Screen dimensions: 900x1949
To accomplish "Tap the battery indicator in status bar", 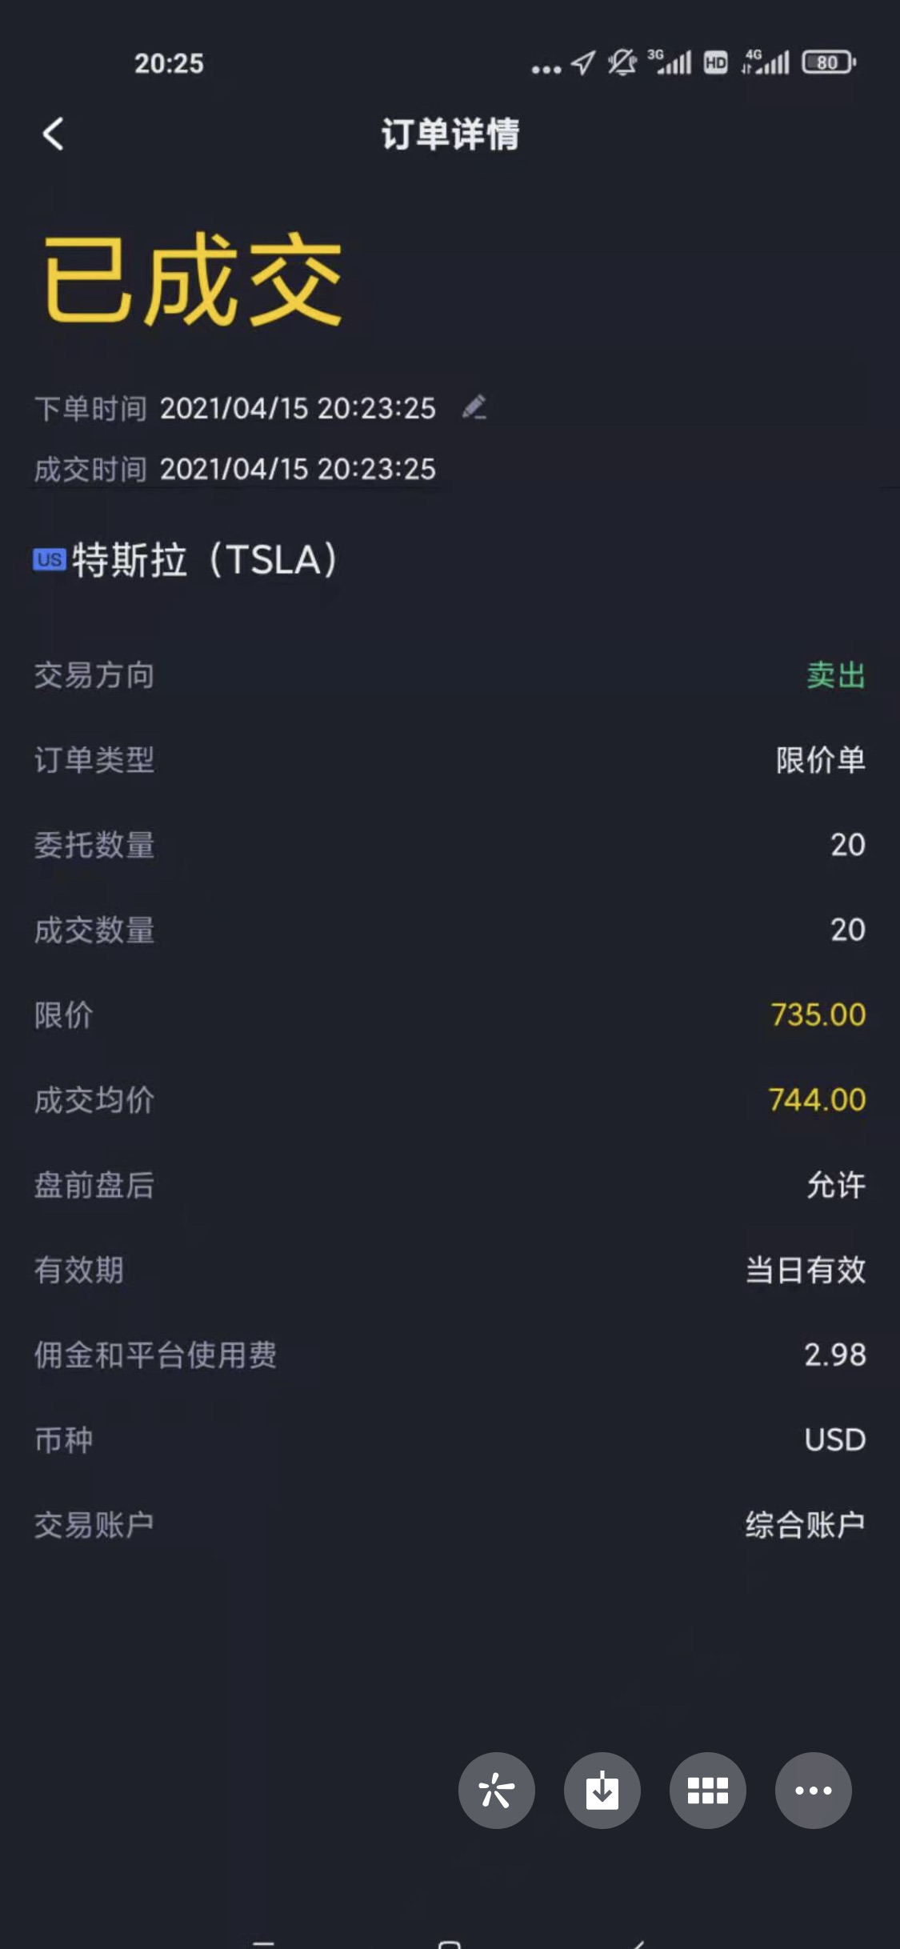I will point(829,62).
